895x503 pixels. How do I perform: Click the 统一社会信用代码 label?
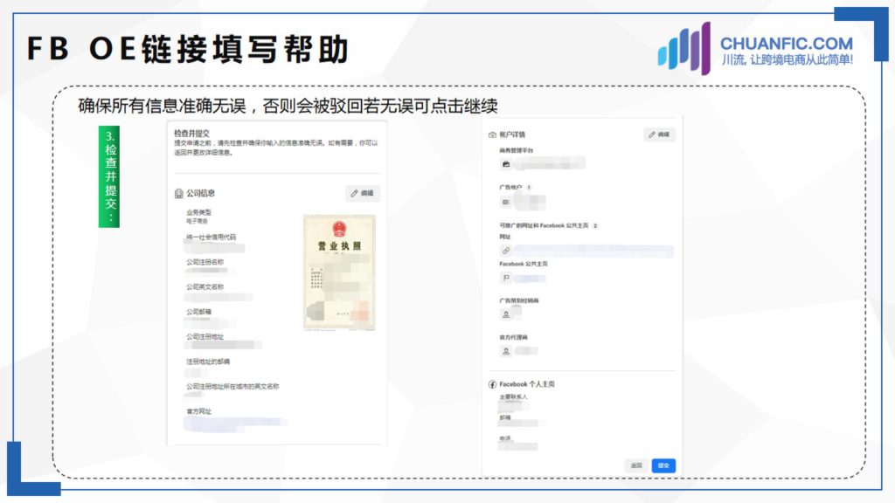pos(211,238)
